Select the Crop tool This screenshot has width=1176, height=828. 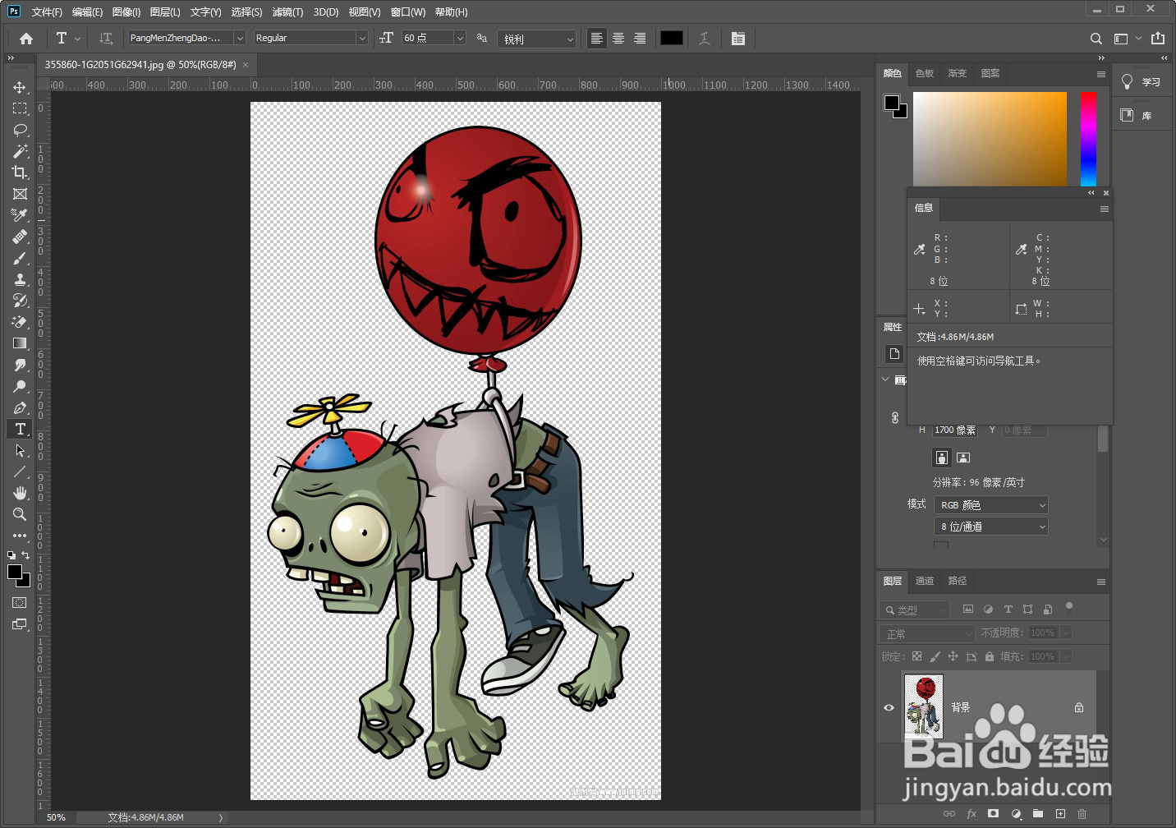[20, 172]
